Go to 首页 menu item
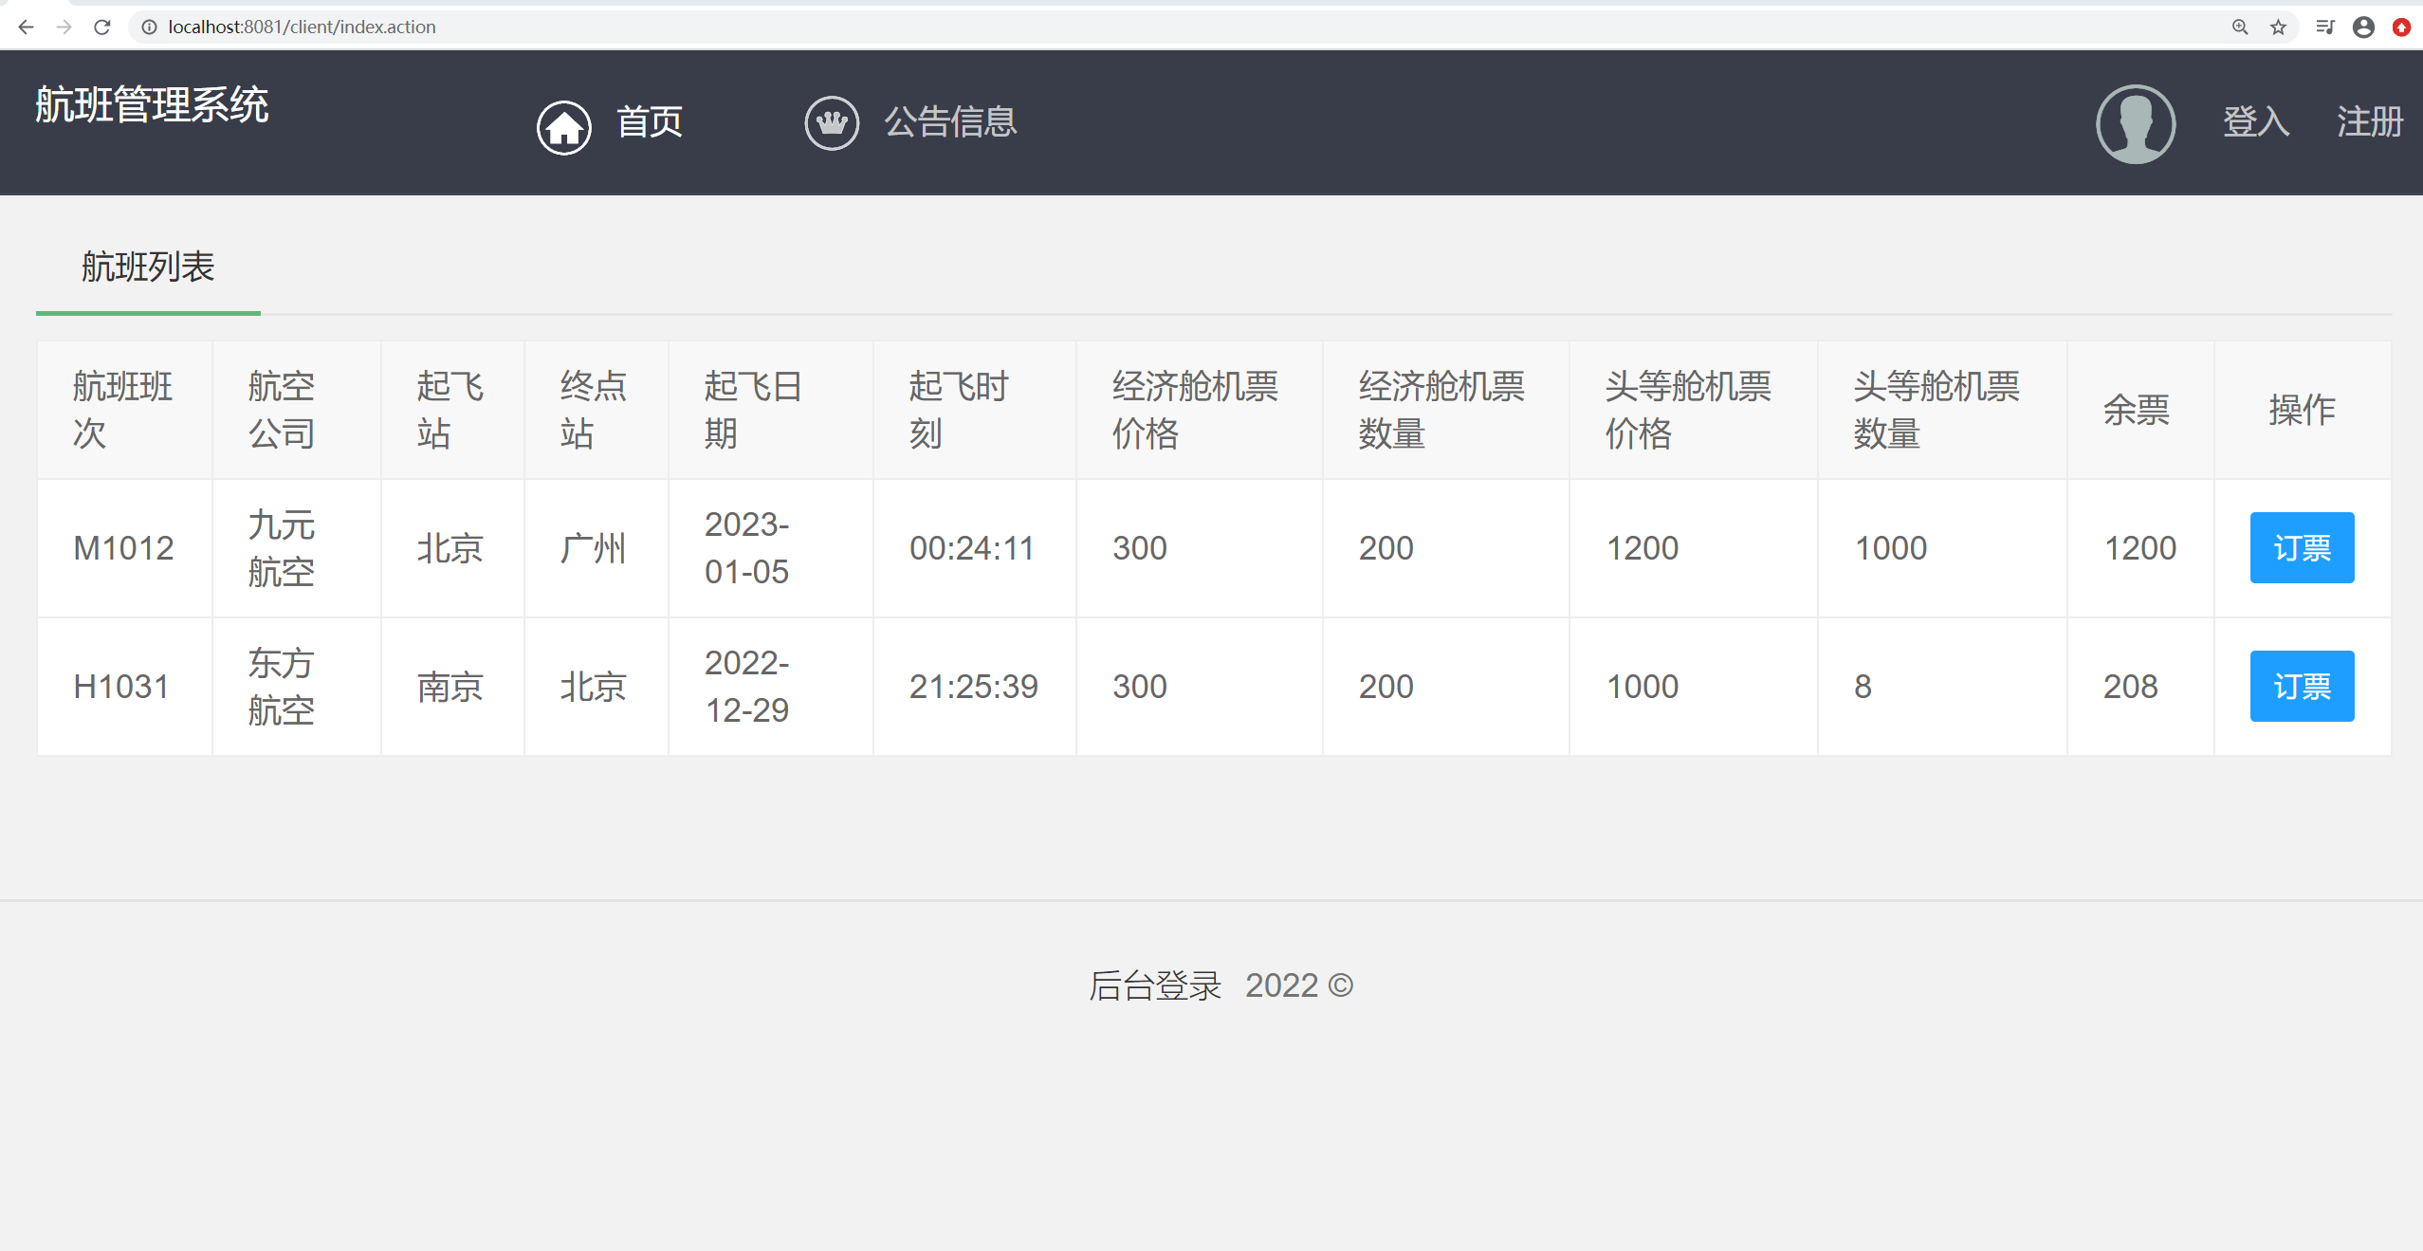This screenshot has width=2423, height=1251. pos(650,122)
